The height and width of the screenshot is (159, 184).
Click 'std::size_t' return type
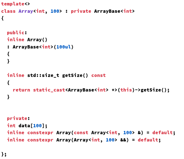pyautogui.click(x=43, y=75)
